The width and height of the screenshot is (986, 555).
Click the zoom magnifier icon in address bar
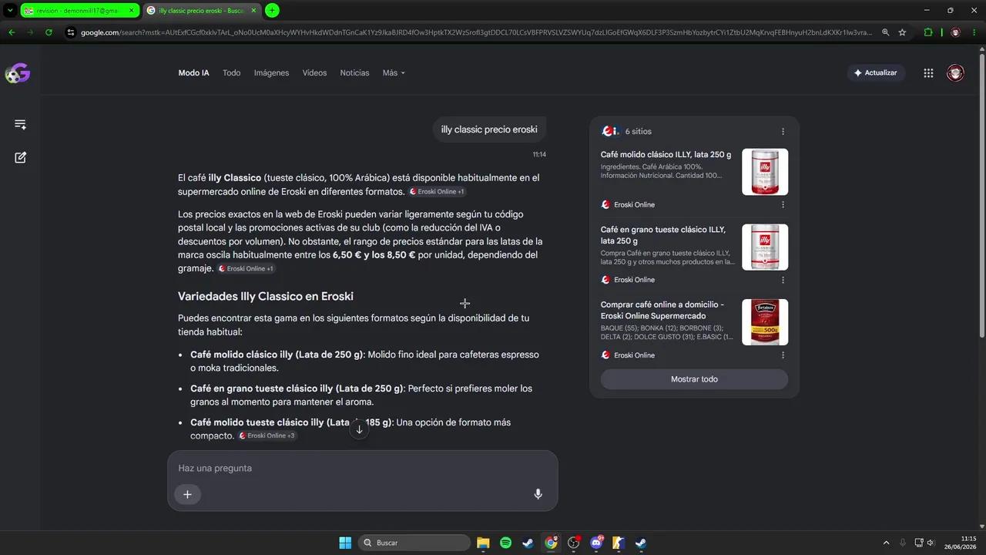point(885,32)
